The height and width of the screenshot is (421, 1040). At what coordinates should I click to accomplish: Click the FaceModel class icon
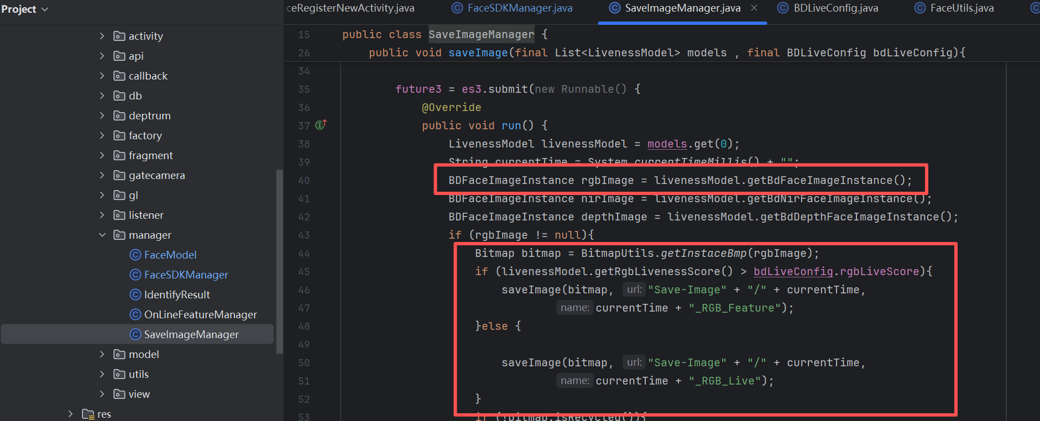click(135, 255)
